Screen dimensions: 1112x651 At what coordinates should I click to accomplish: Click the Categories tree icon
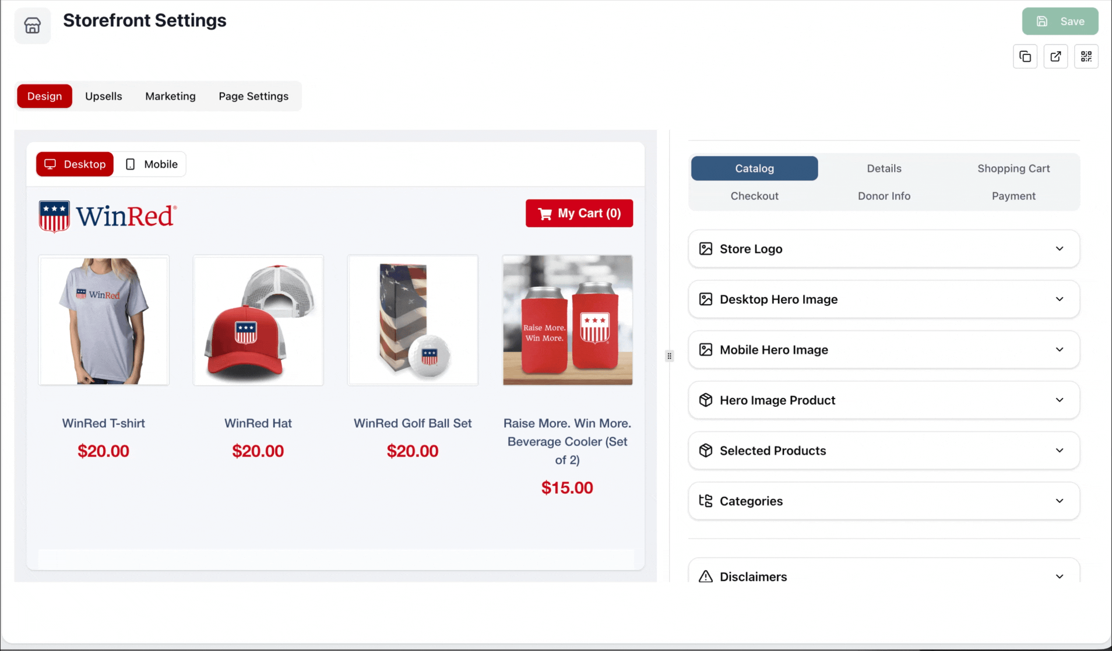pyautogui.click(x=706, y=501)
